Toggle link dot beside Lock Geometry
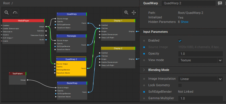This screenshot has height=104, width=226. (144, 85)
